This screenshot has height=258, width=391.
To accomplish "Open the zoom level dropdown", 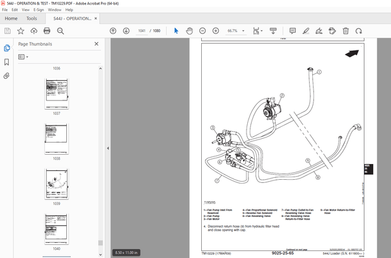I will tap(243, 31).
